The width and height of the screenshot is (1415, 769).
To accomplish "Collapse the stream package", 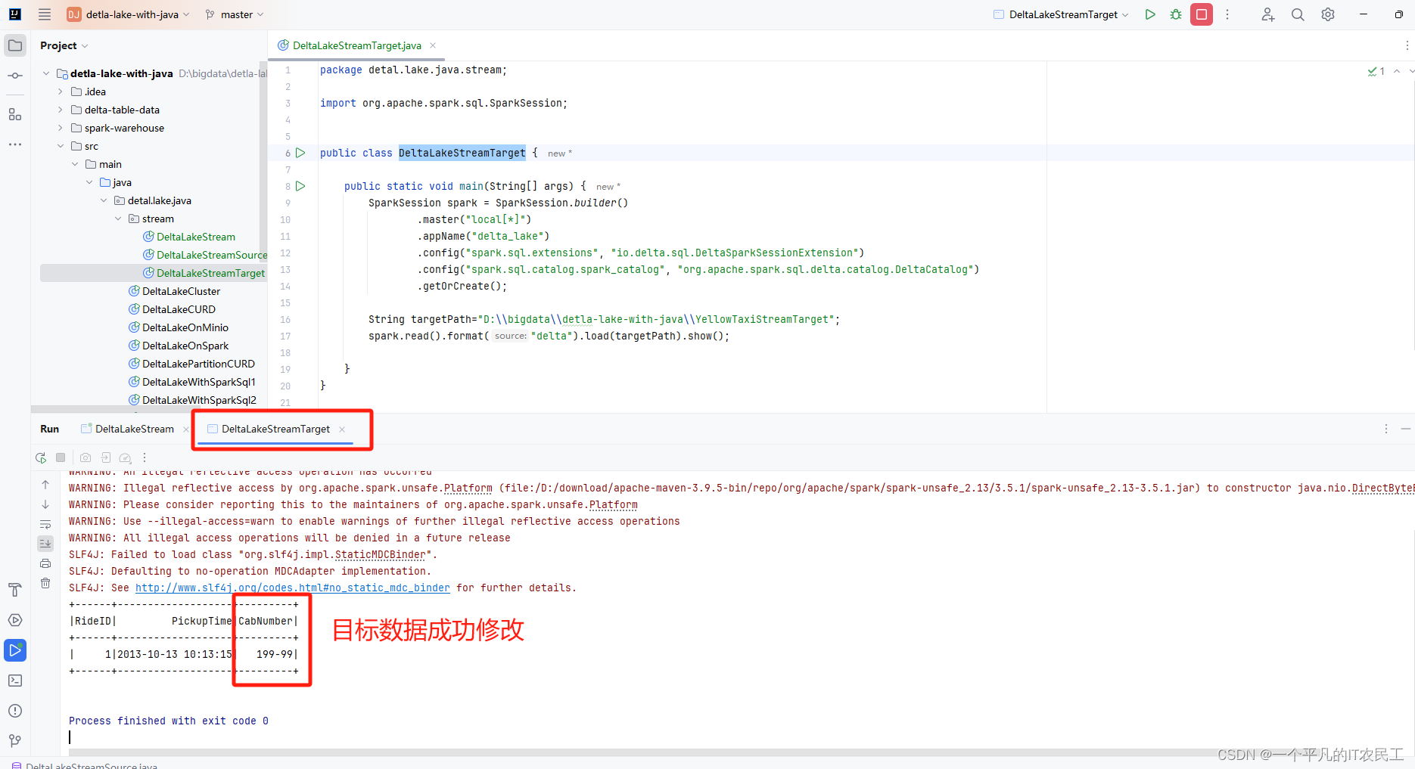I will [118, 219].
